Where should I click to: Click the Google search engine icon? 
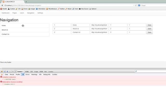click(x=139, y=5)
